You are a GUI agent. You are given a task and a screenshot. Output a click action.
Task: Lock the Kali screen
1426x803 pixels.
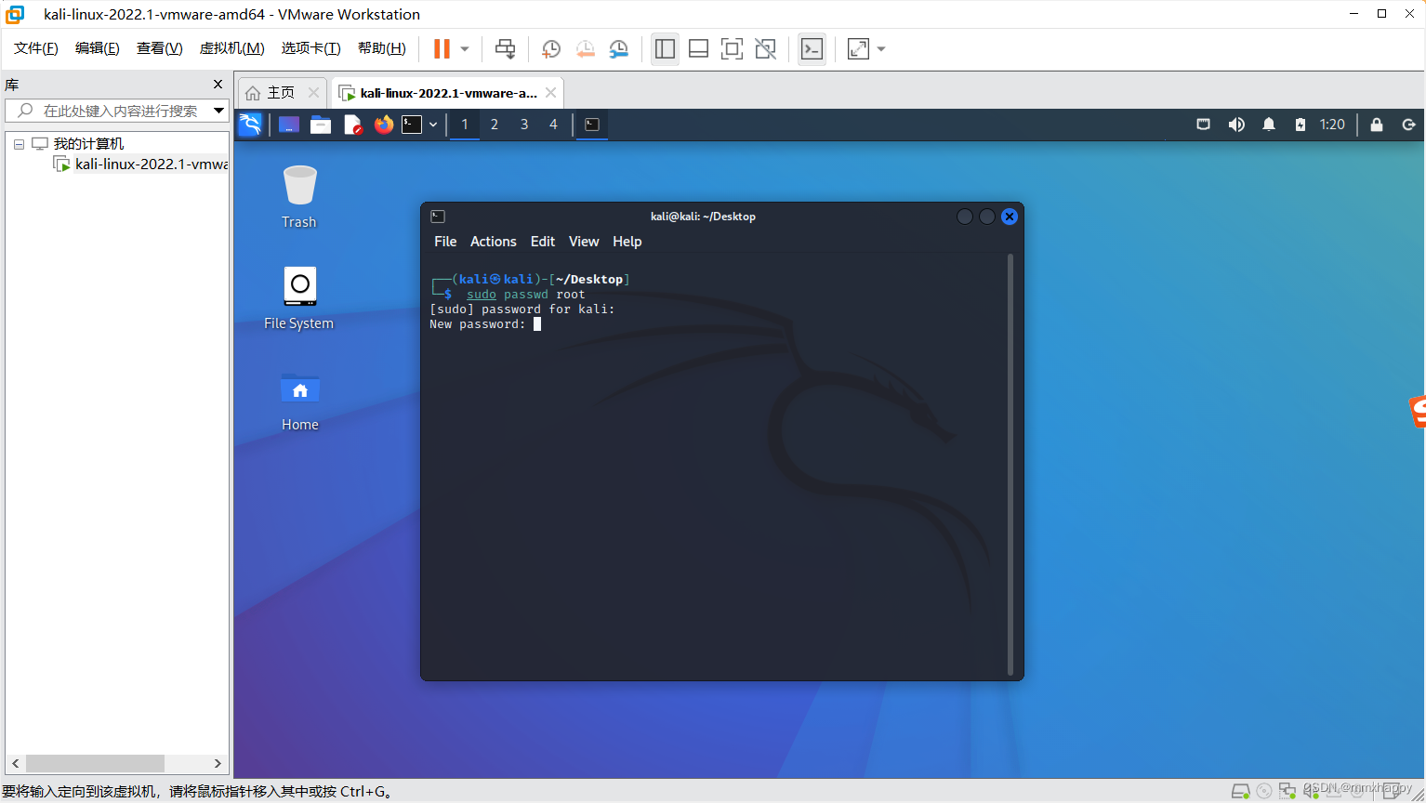(1377, 125)
